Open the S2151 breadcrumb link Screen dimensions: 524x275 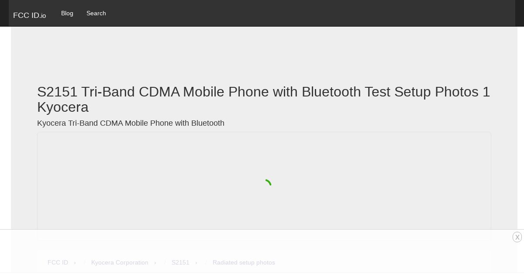pos(180,262)
